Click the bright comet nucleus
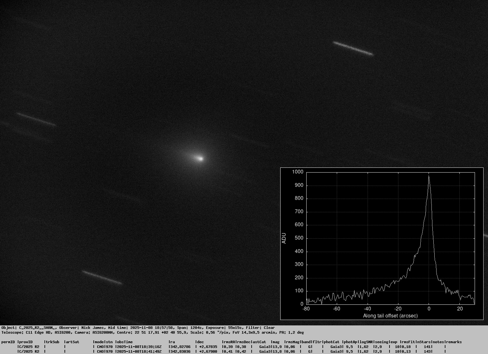488x354 pixels. point(200,158)
